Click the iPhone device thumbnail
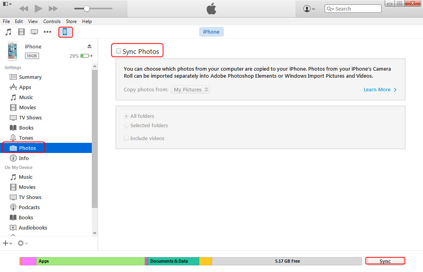 click(x=12, y=51)
